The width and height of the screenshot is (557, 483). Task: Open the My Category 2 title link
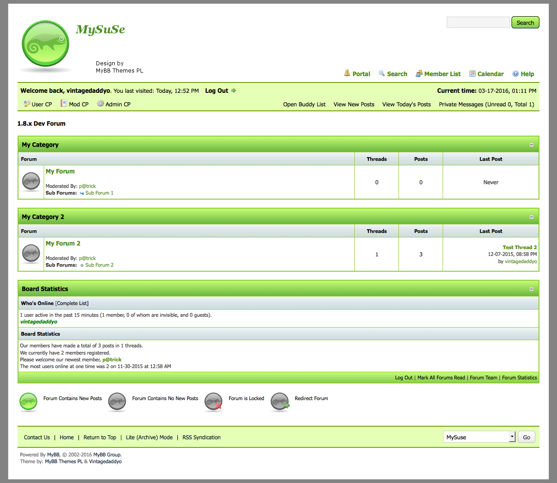pyautogui.click(x=43, y=217)
